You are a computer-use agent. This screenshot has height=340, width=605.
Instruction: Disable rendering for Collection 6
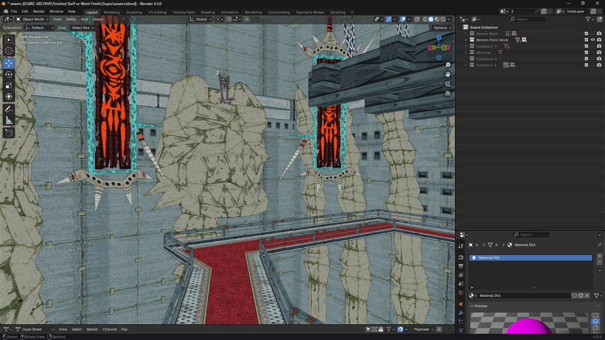click(599, 65)
